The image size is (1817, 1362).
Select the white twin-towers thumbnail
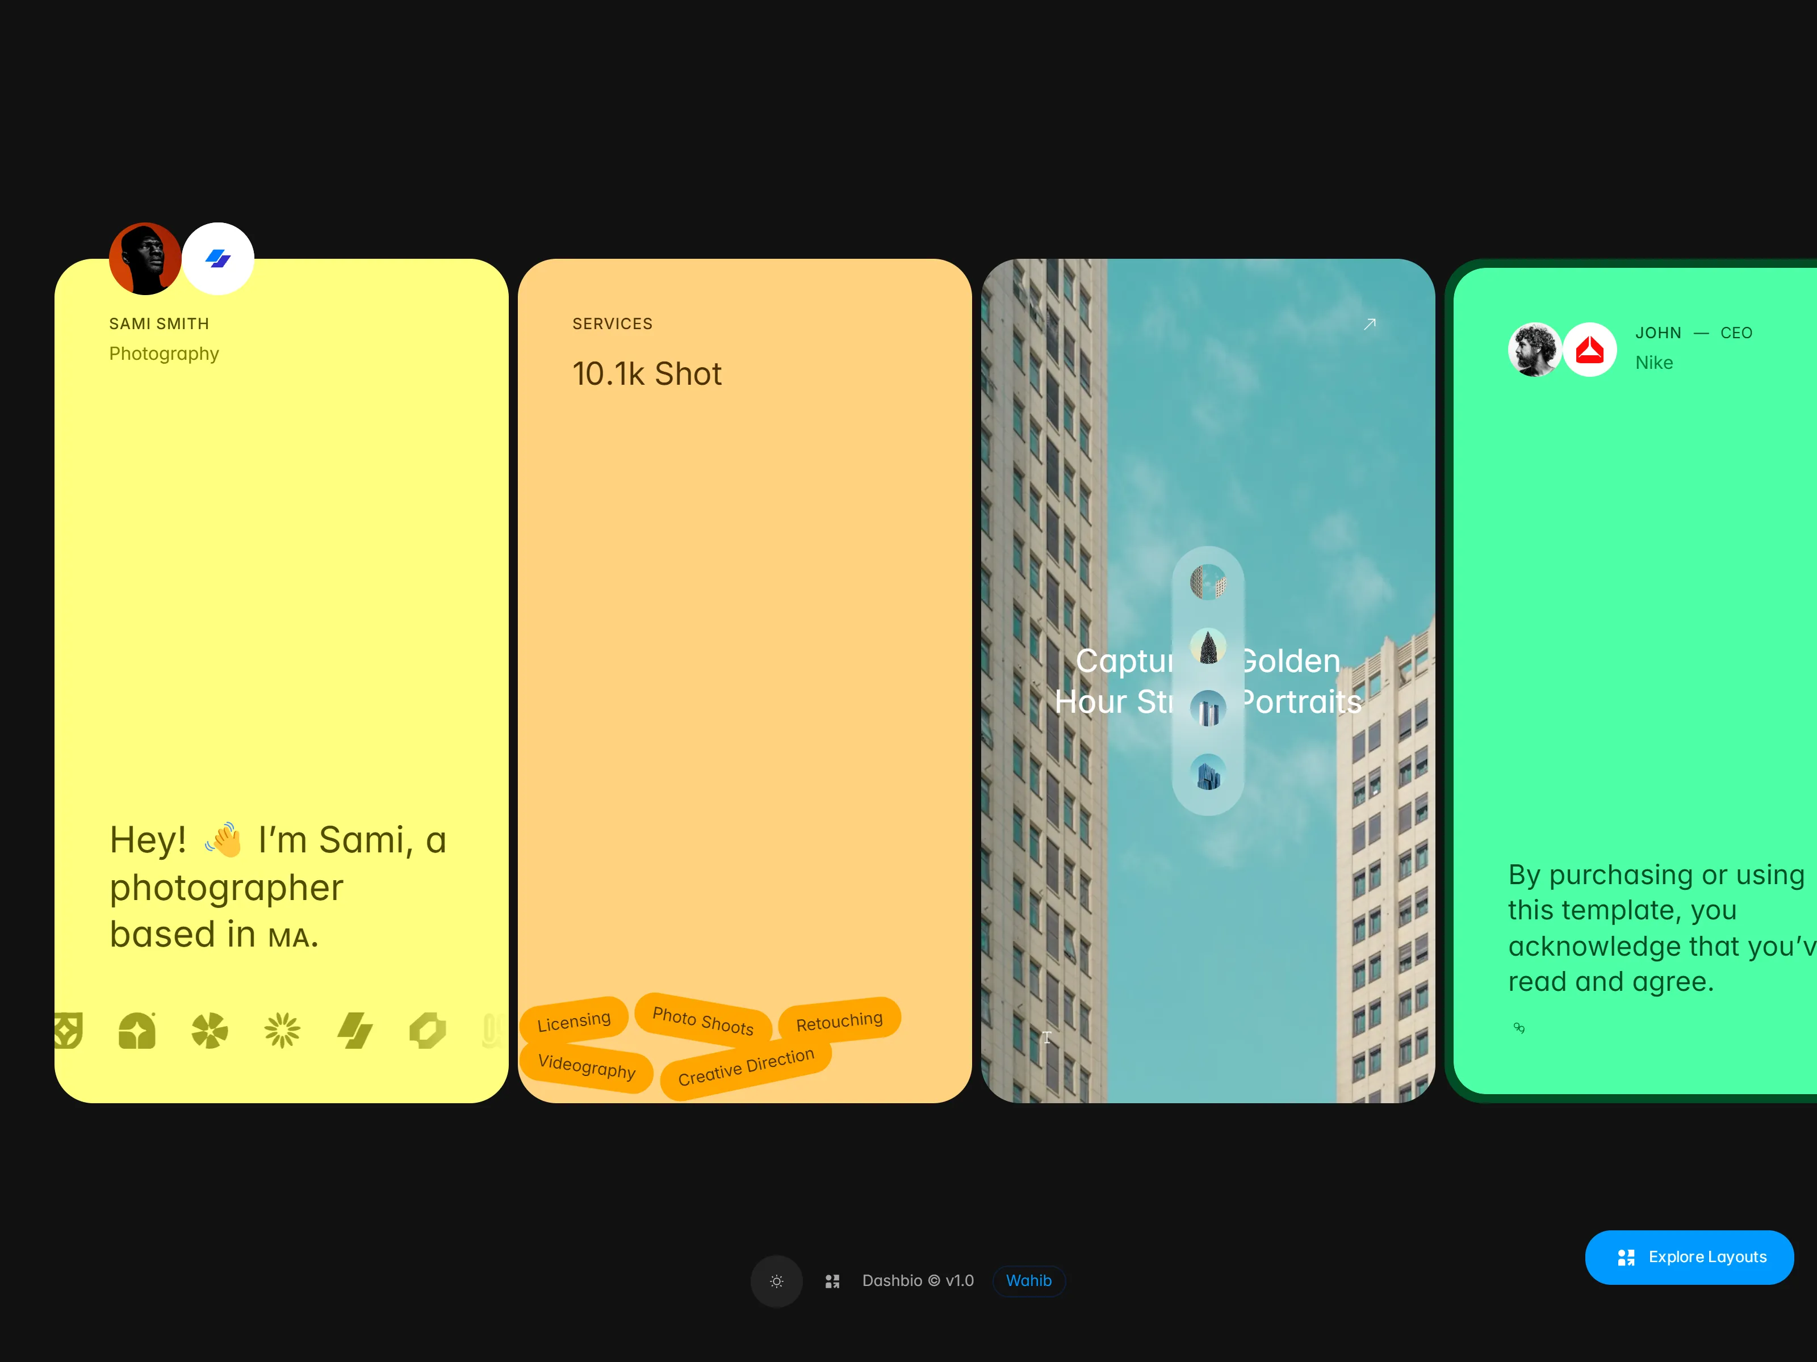pos(1208,709)
